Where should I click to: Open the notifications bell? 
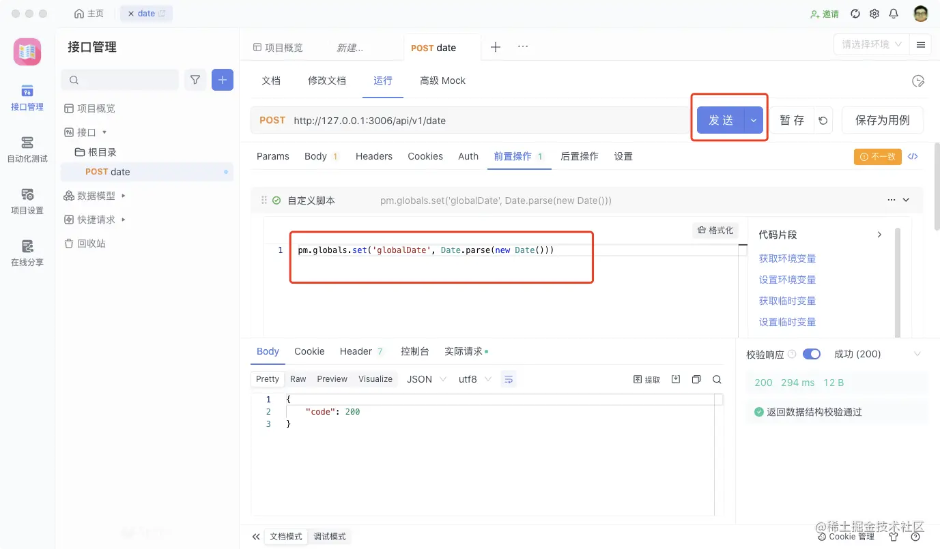893,13
